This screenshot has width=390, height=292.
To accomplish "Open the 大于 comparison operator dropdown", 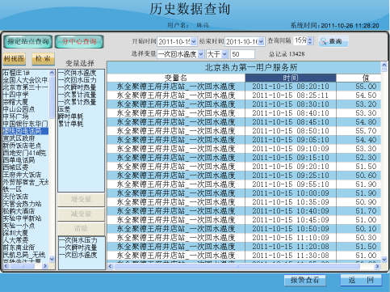I will click(224, 54).
